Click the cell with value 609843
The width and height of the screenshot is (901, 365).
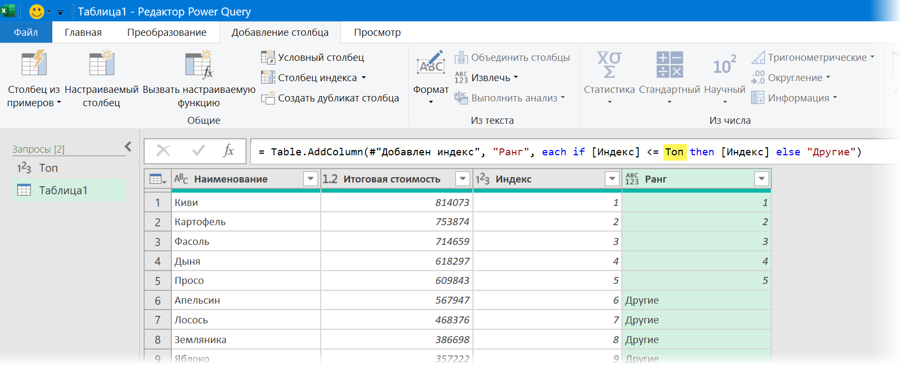397,281
